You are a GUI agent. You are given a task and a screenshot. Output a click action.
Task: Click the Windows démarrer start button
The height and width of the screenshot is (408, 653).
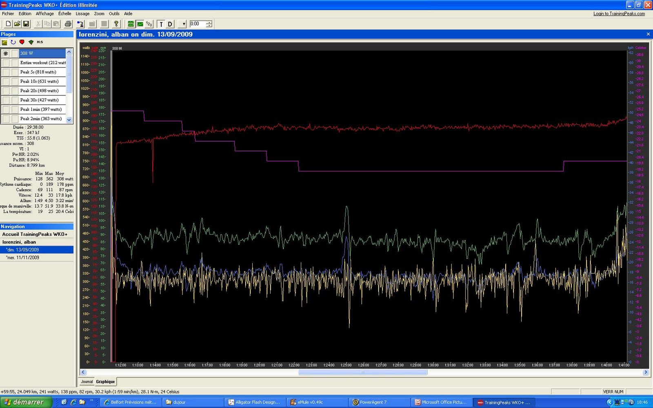(26, 402)
